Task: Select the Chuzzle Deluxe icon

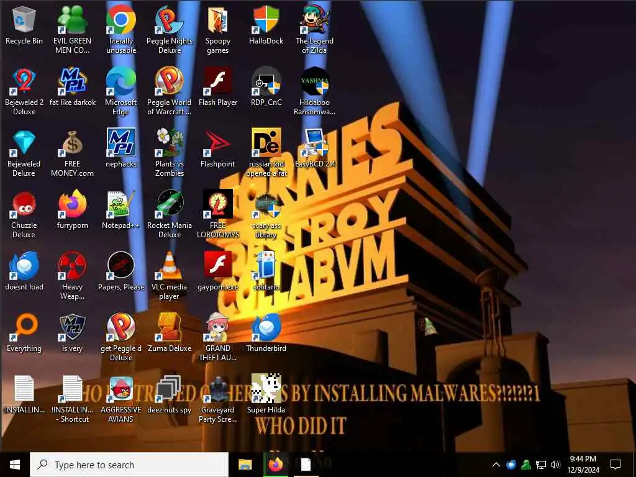Action: click(x=24, y=214)
